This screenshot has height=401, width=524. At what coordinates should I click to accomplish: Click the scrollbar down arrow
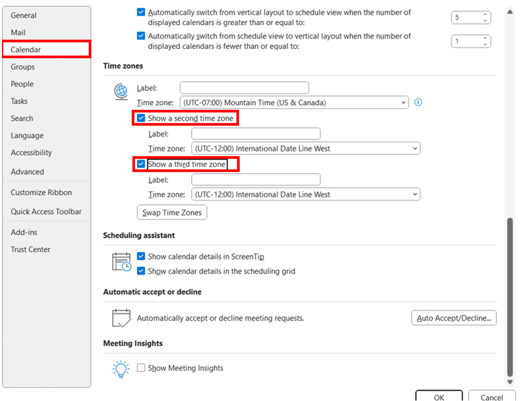(x=509, y=382)
